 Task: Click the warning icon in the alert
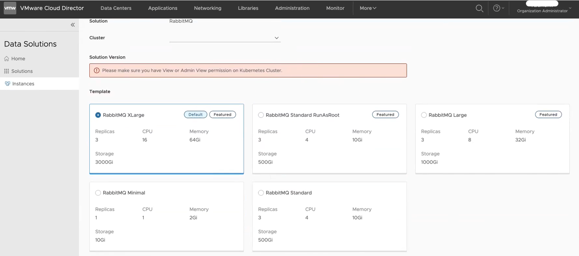click(96, 70)
